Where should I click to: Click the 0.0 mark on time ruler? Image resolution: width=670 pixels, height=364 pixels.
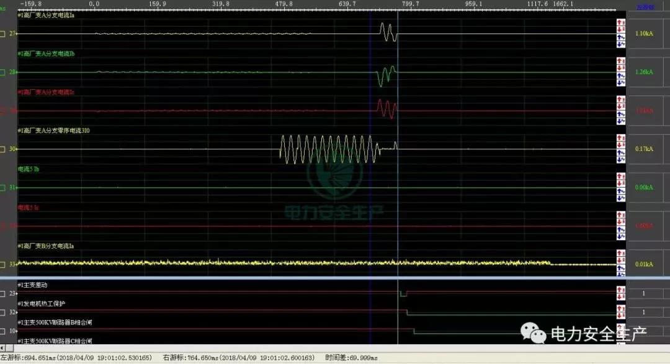94,4
